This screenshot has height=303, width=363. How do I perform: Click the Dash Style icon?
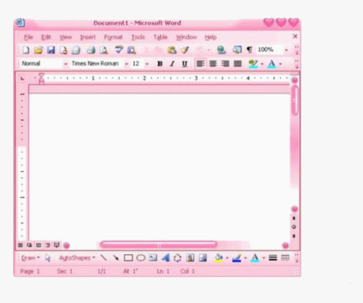pos(285,257)
